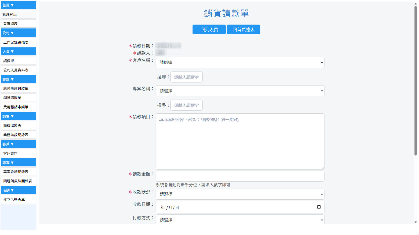Open 工作記錄編輯表 menu item
Screen dimensions: 419x235
click(x=18, y=42)
